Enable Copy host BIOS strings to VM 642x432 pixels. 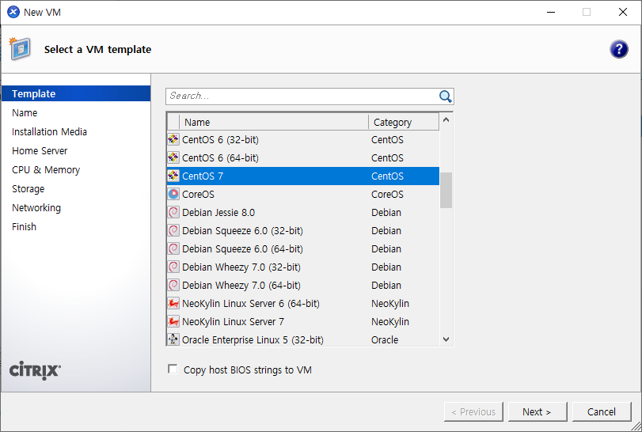point(173,369)
